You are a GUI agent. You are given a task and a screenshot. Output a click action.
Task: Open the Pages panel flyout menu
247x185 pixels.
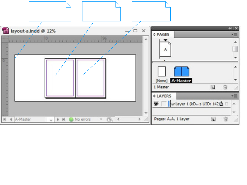coord(235,34)
